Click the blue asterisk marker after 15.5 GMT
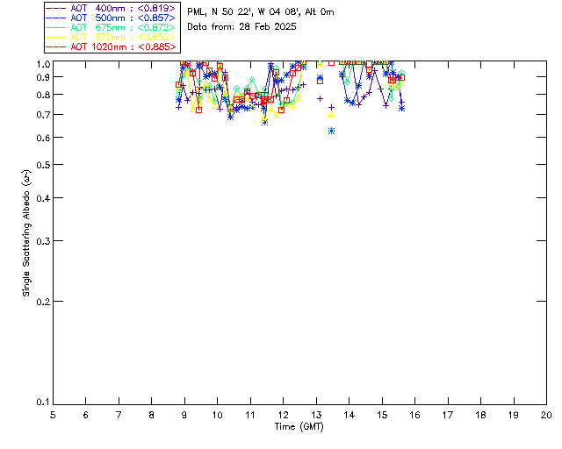 (401, 108)
